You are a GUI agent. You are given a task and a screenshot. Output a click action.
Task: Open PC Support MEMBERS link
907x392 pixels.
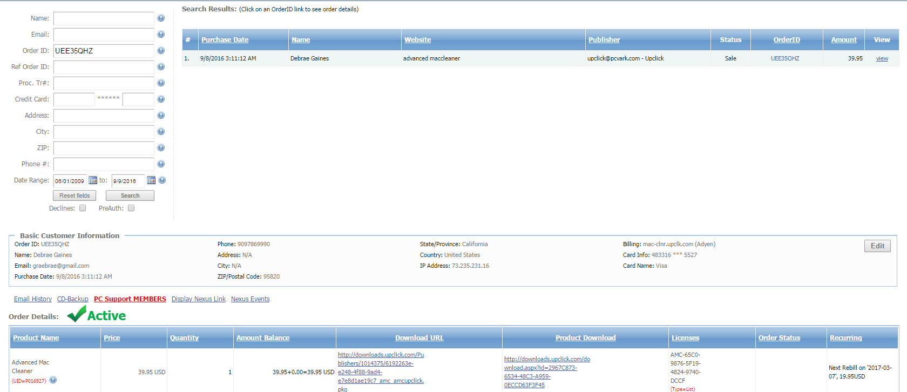point(130,299)
